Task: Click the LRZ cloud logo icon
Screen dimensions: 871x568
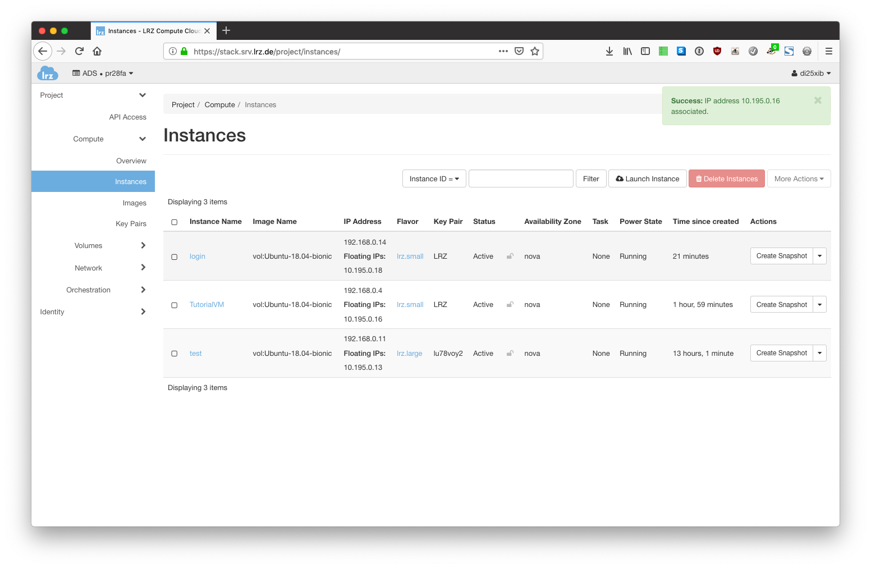Action: 48,74
